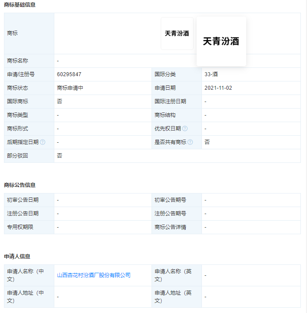Click the 注册公告日期 label cell

coord(29,214)
